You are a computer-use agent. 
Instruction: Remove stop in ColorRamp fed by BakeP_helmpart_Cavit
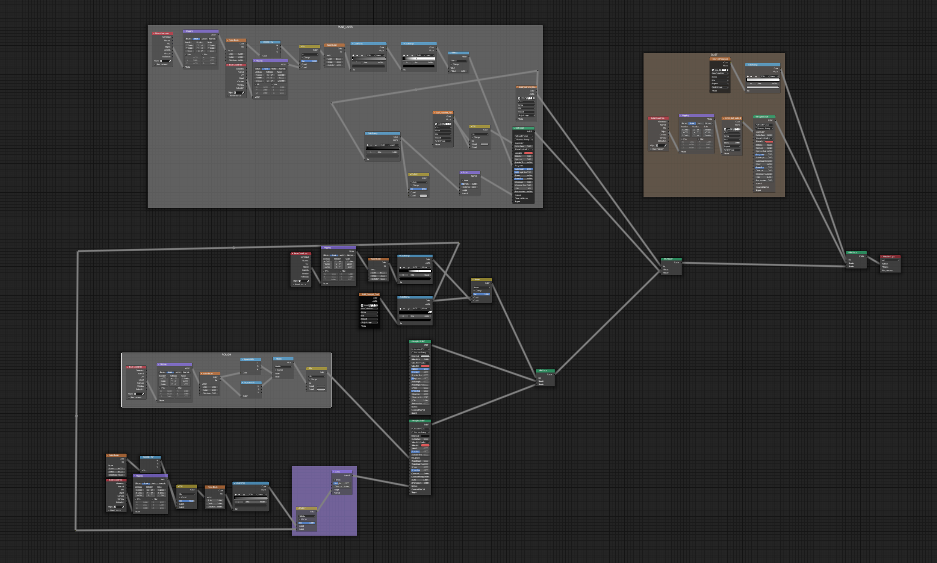[404, 309]
